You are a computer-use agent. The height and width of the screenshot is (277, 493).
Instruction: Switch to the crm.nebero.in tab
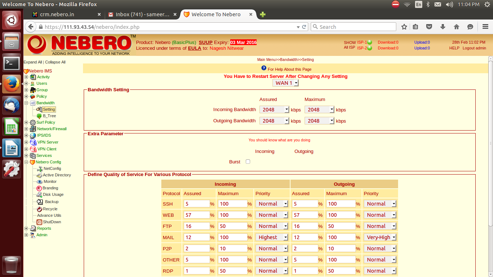[x=67, y=14]
